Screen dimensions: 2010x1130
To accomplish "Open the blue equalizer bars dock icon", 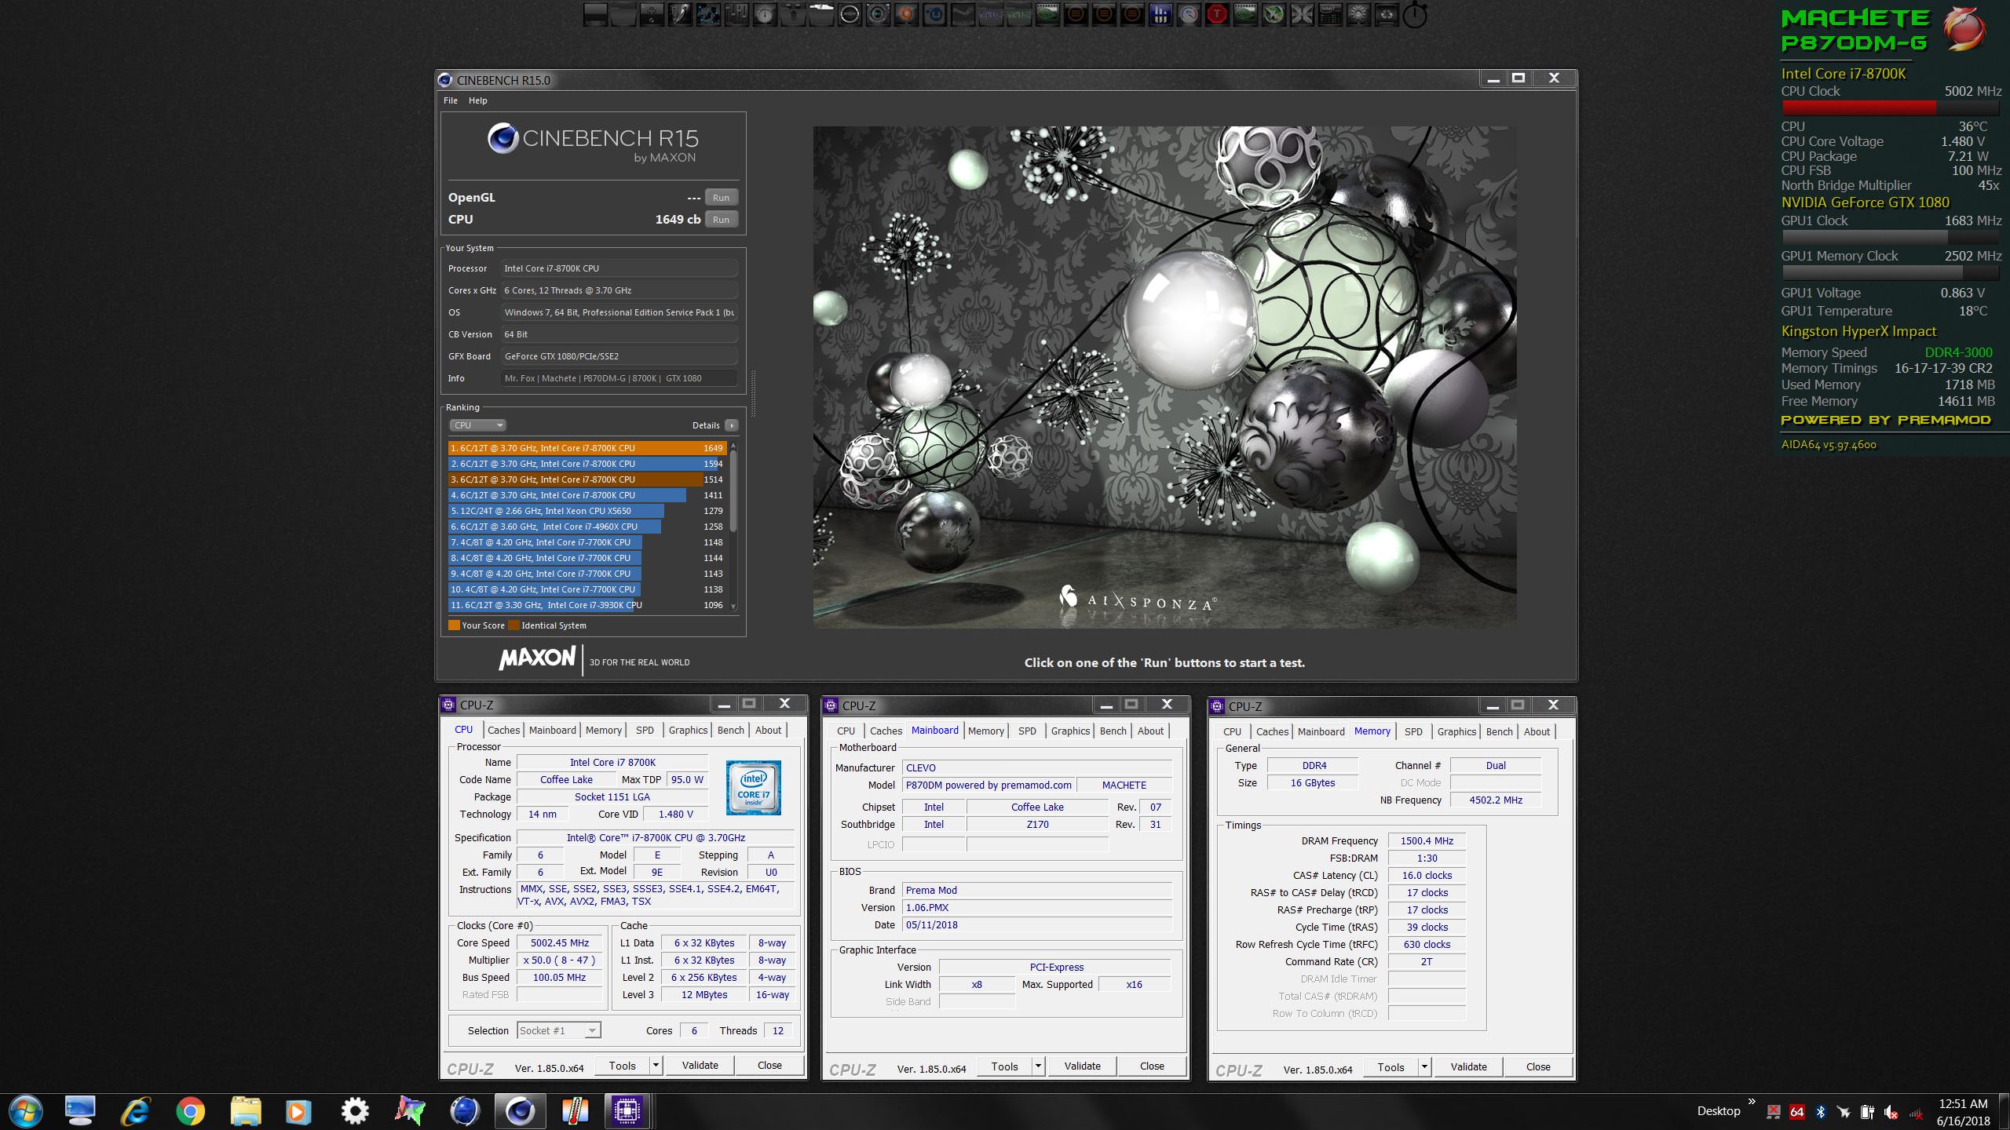I will click(x=1160, y=14).
